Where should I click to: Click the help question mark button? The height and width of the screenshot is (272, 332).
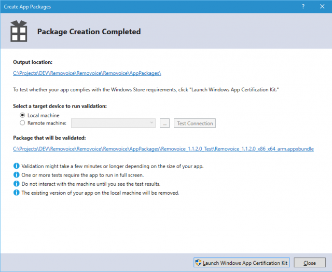tap(303, 7)
